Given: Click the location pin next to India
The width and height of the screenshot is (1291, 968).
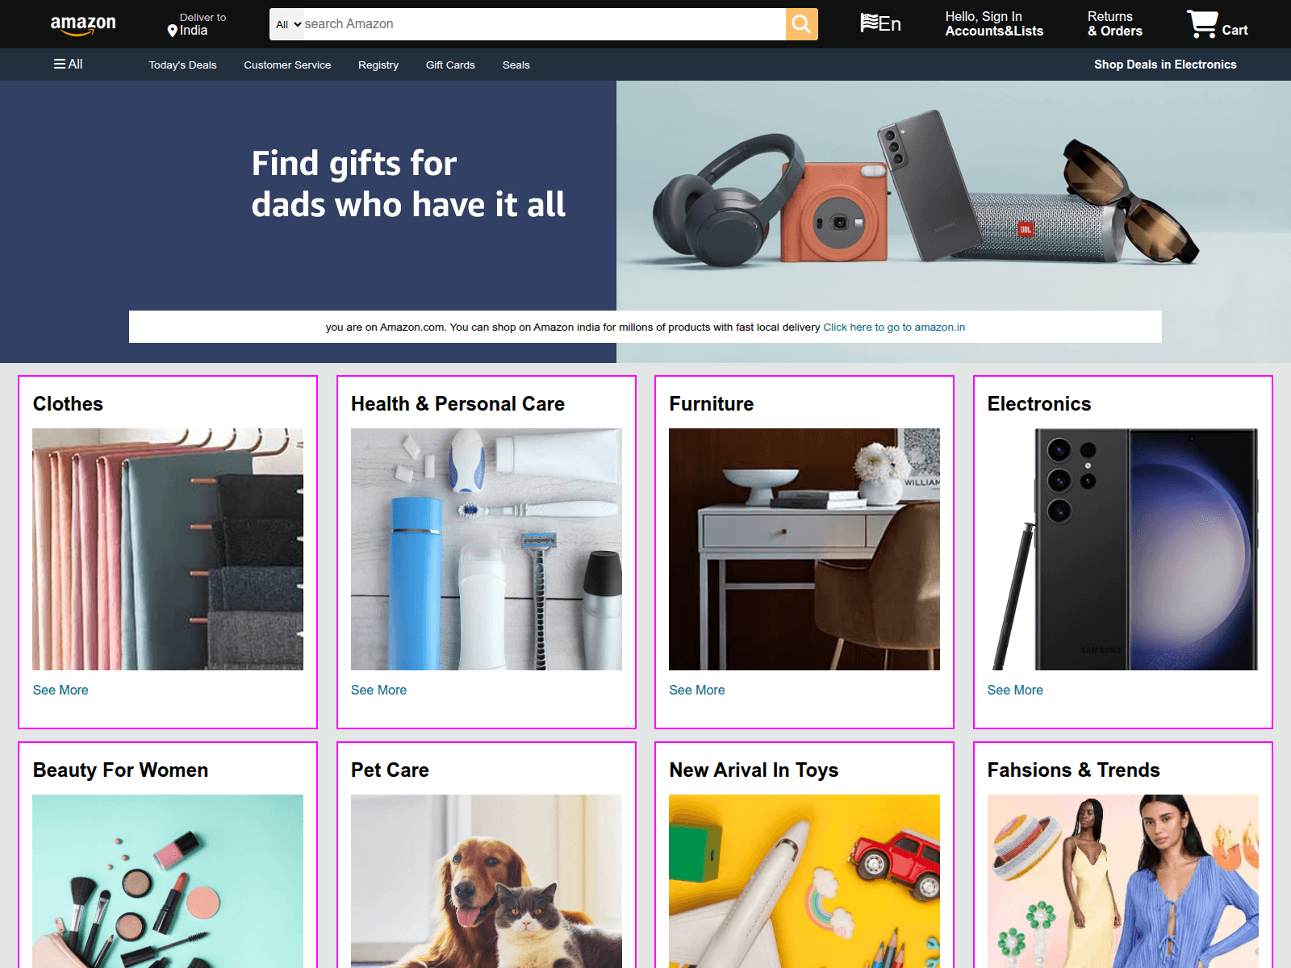Looking at the screenshot, I should (x=172, y=31).
